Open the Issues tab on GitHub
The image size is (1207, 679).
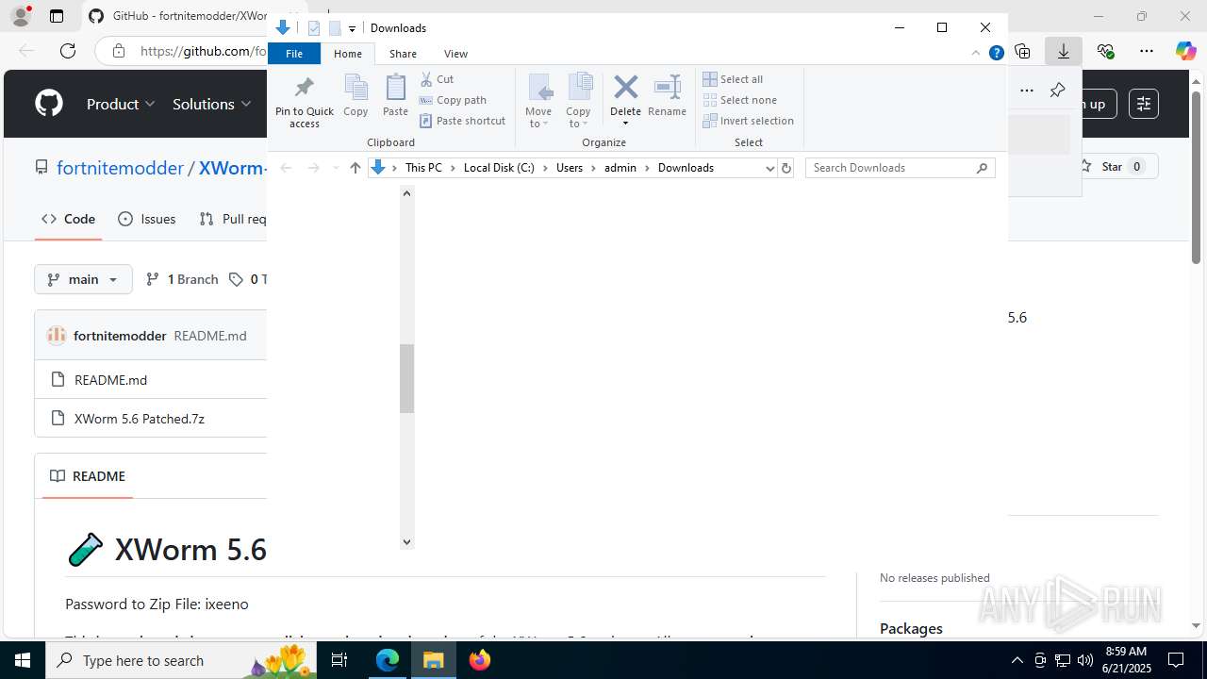click(x=147, y=219)
